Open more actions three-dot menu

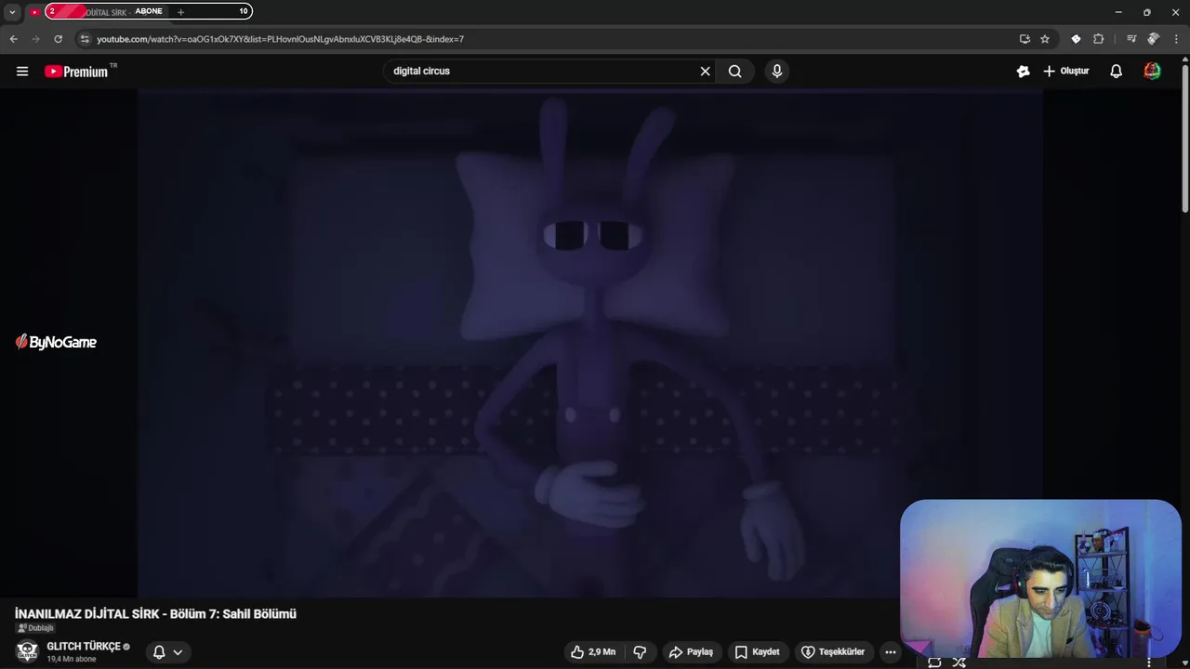(x=891, y=652)
